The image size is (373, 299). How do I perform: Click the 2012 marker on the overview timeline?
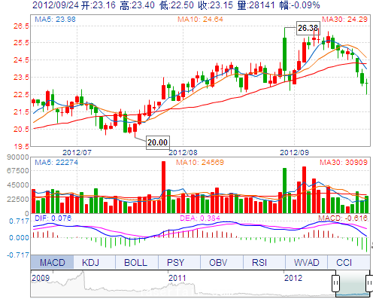[293, 278]
